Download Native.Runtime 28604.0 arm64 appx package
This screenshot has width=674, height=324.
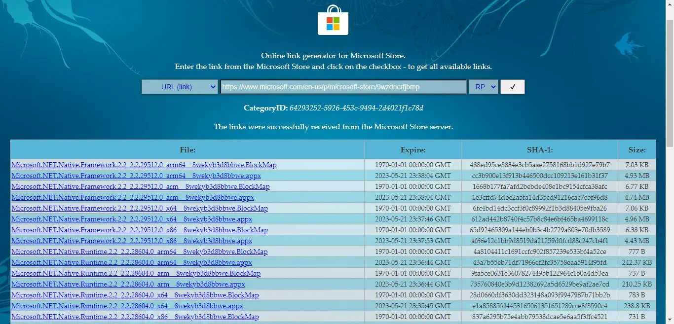tap(132, 262)
